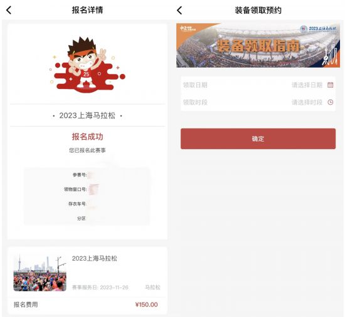This screenshot has height=317, width=345.
Task: Tap the ¥150.00 registration fee amount
Action: [x=146, y=304]
